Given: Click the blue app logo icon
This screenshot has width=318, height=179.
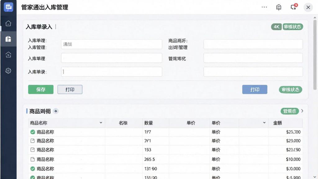Looking at the screenshot, I should [x=8, y=7].
